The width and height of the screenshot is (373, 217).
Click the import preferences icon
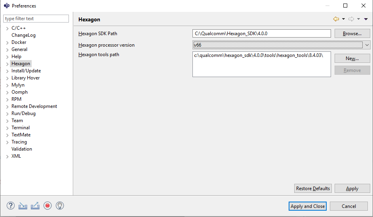point(23,206)
